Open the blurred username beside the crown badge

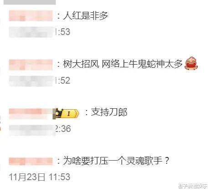31,114
